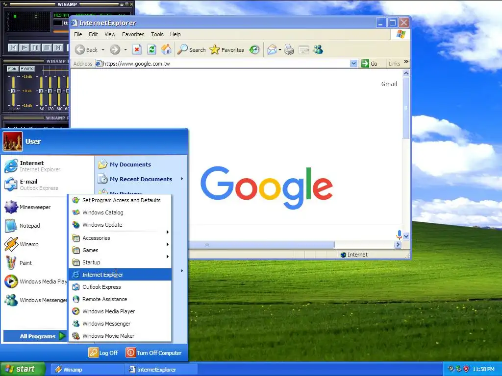Click the Mail icon in IE toolbar

point(272,49)
